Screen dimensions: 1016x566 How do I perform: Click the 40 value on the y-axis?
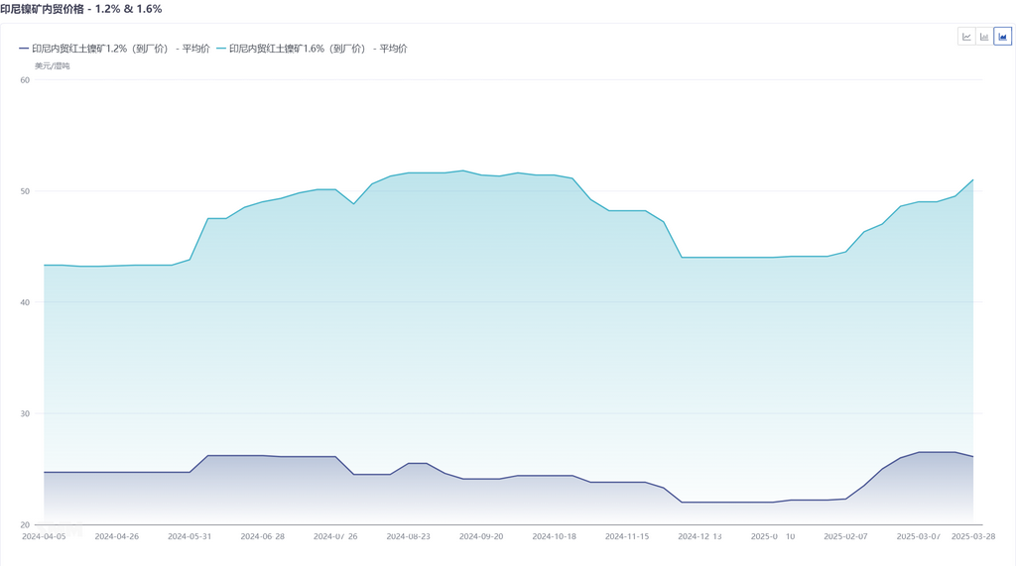pyautogui.click(x=25, y=302)
